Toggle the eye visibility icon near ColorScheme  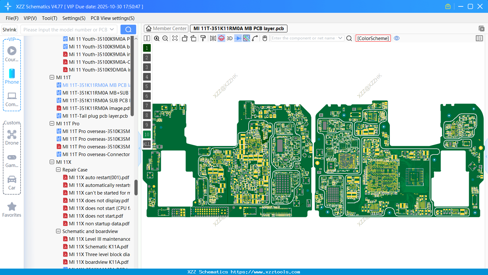click(397, 38)
